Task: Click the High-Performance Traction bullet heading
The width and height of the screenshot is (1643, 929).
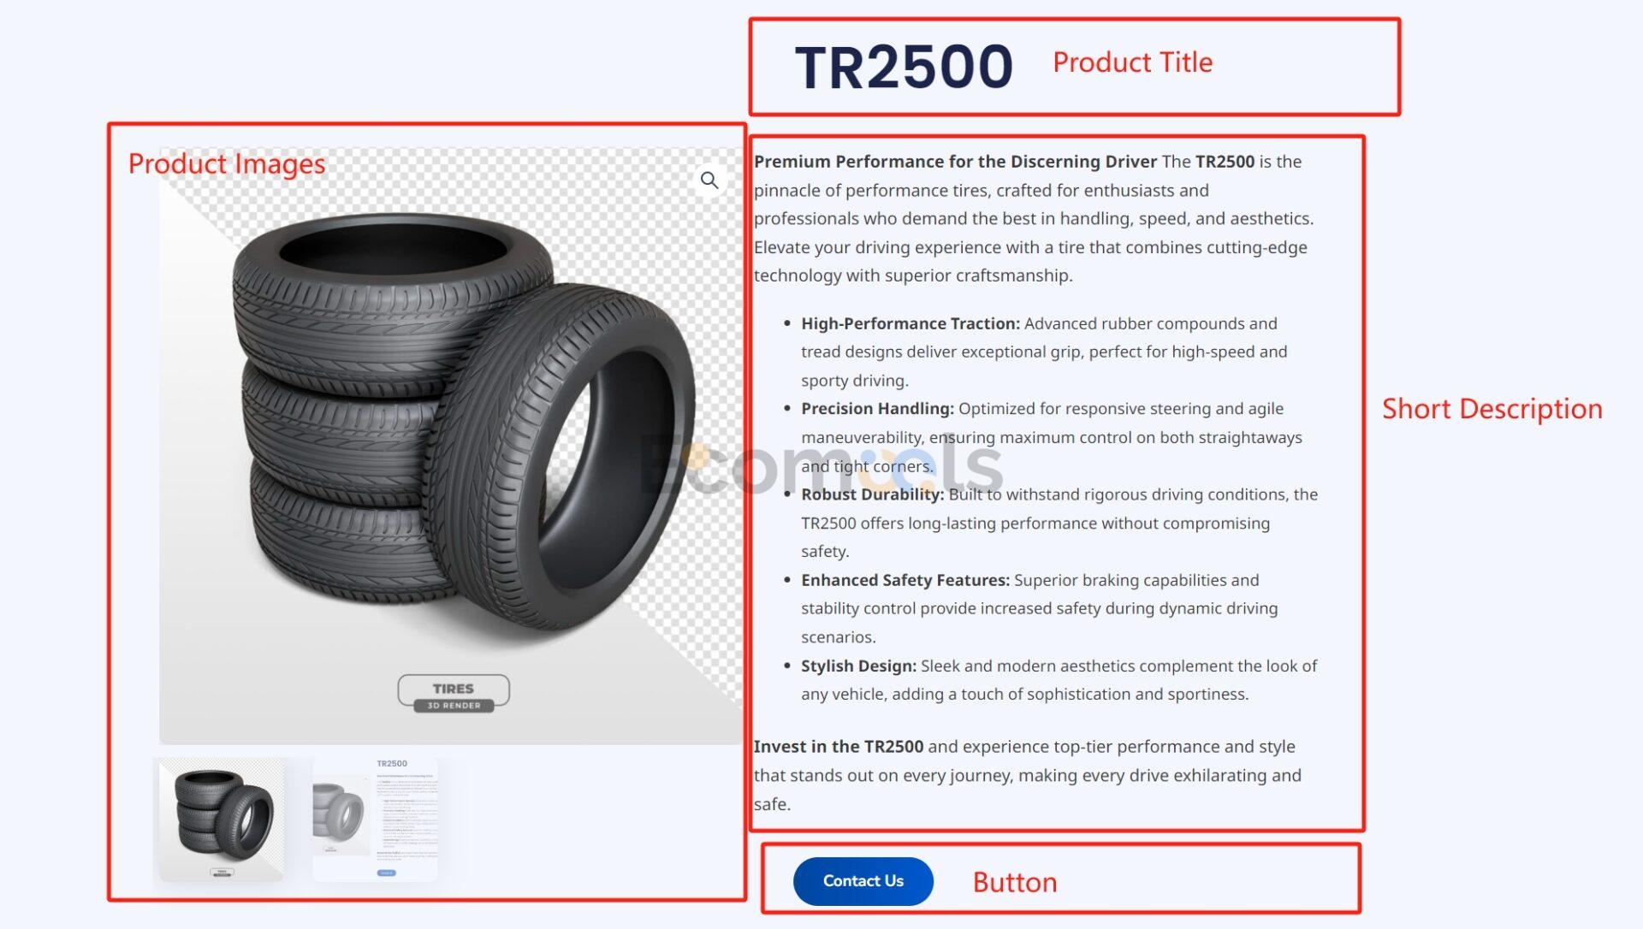Action: point(910,323)
